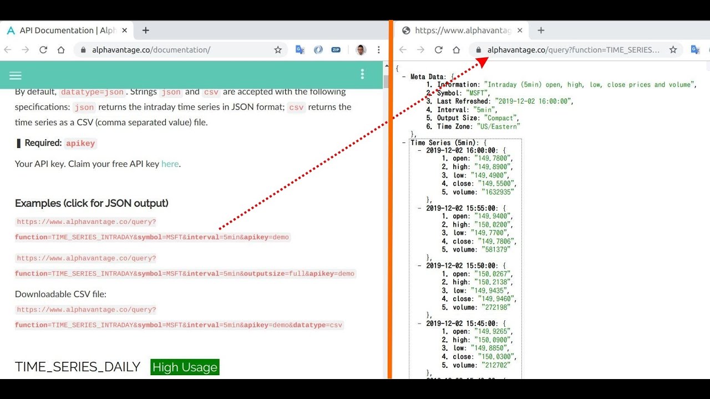Open the Alpha Vantage hamburger menu
This screenshot has height=399, width=710.
click(x=15, y=75)
